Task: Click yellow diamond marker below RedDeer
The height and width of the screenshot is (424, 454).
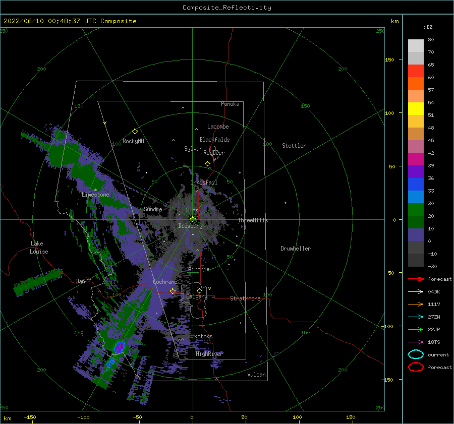Action: (207, 164)
